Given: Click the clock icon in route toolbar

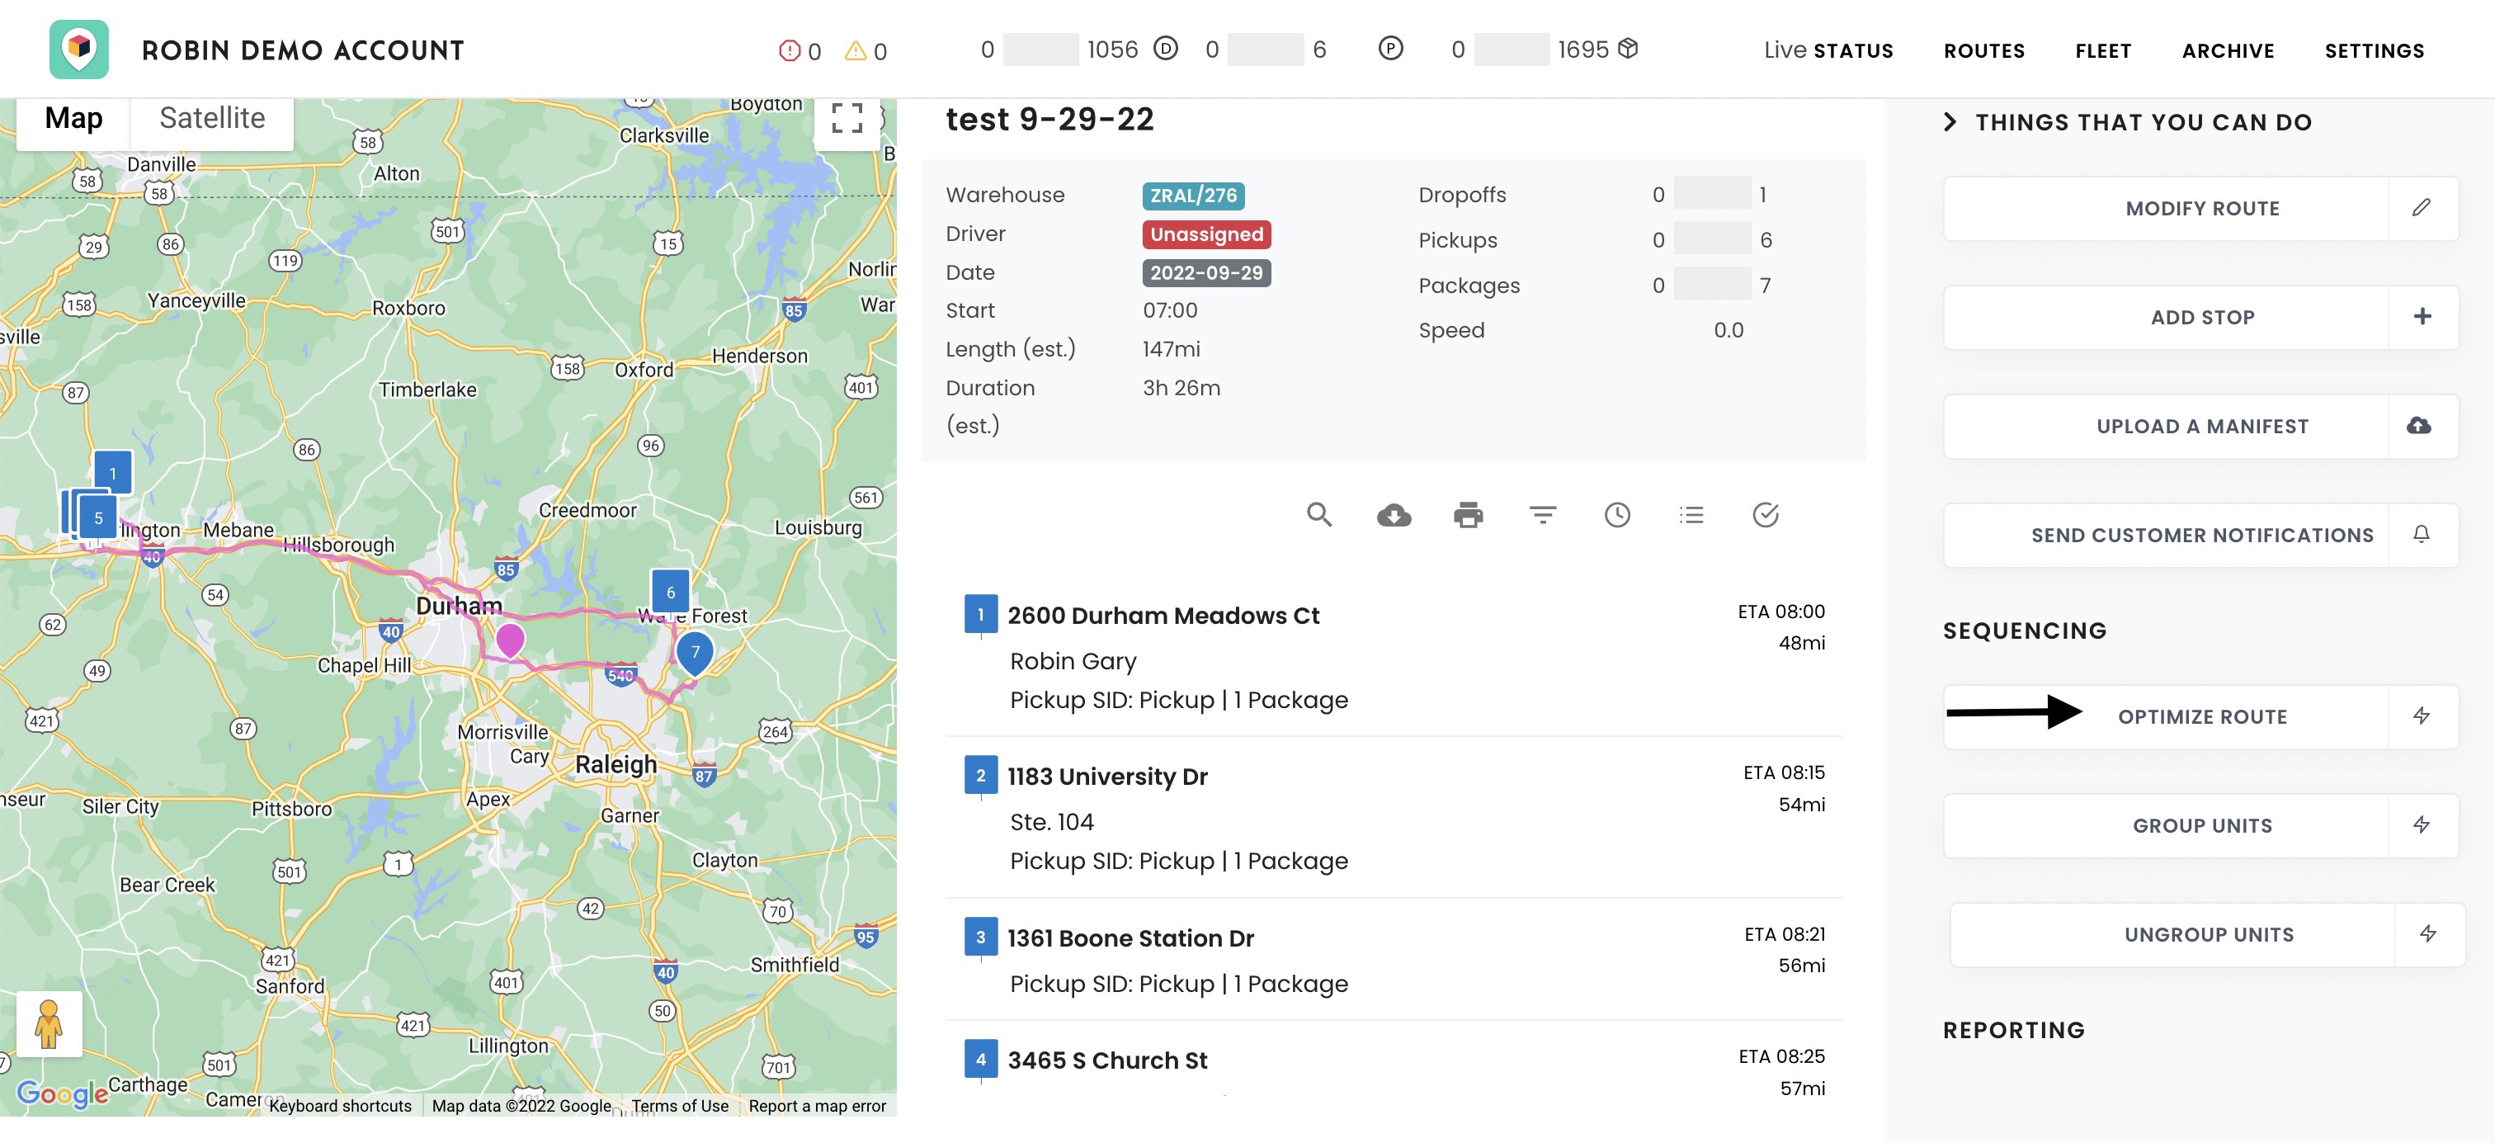Looking at the screenshot, I should click(1616, 515).
